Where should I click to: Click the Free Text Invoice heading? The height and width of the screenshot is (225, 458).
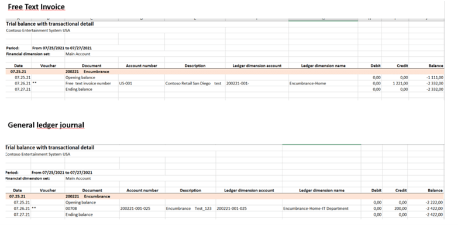click(x=36, y=6)
